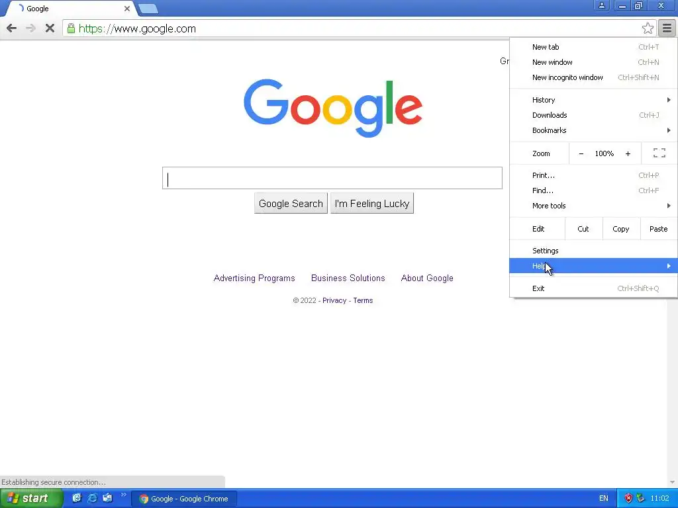The image size is (678, 508).
Task: Click the Google Search button
Action: coord(291,203)
